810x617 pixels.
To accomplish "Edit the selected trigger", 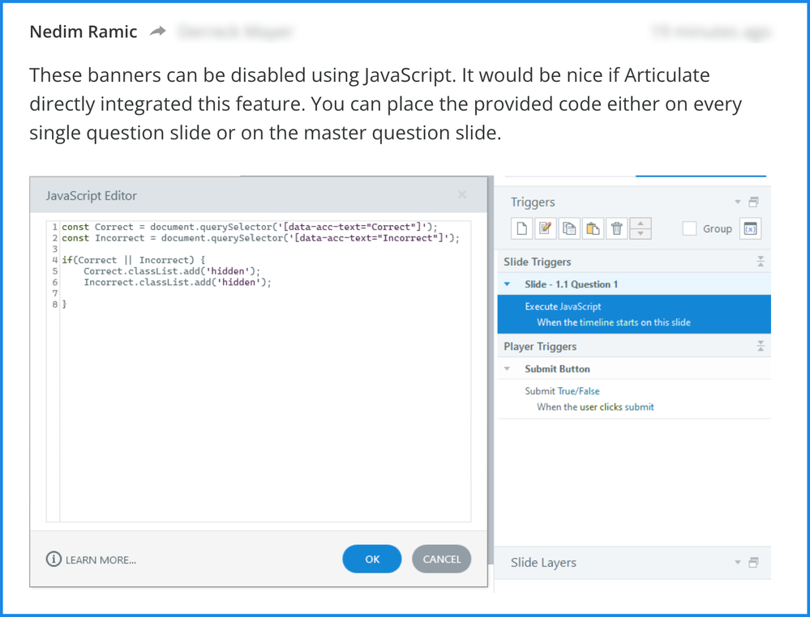I will point(546,228).
